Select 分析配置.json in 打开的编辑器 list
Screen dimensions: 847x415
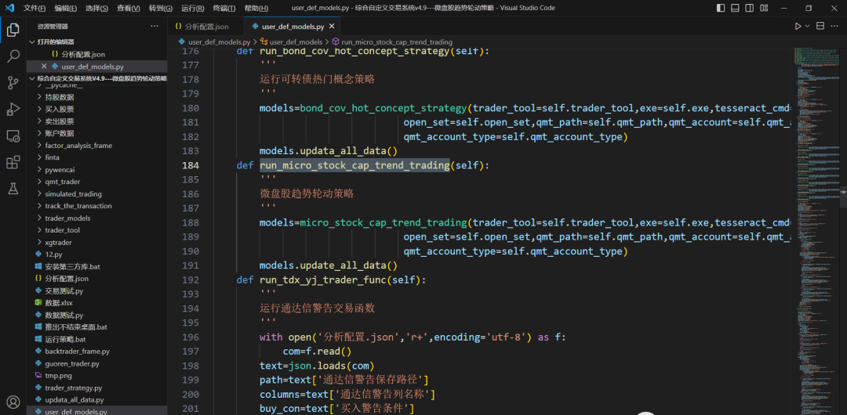[x=82, y=54]
